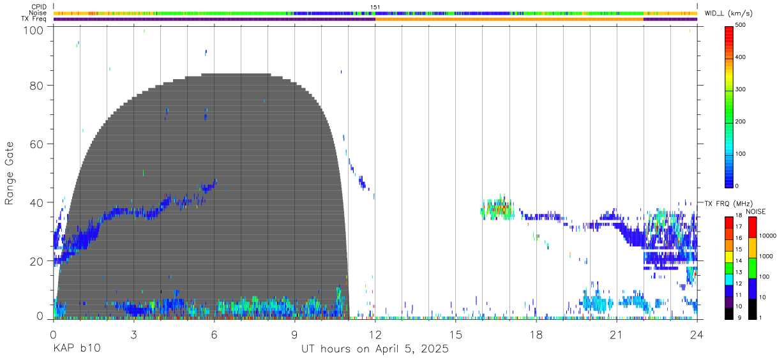Image resolution: width=784 pixels, height=362 pixels.
Task: Click the orange segment of the TX Freq strip
Action: [509, 19]
